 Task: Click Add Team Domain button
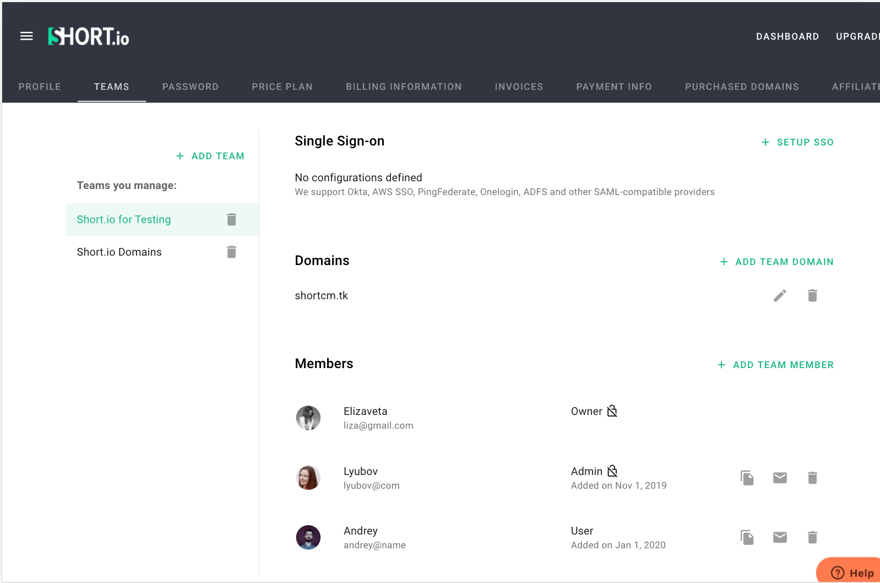[x=776, y=262]
